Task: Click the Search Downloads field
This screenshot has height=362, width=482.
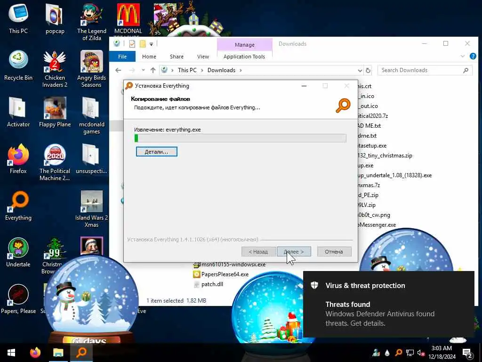Action: point(425,70)
